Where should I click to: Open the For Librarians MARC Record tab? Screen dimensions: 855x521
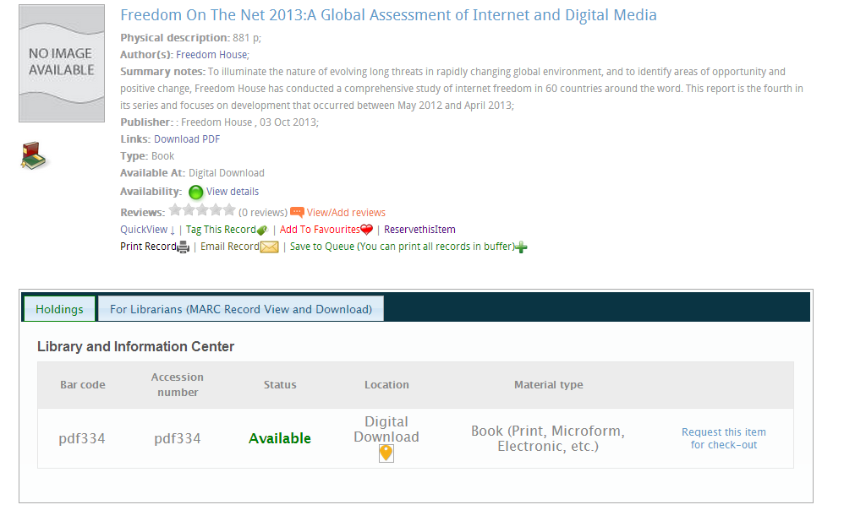(241, 309)
